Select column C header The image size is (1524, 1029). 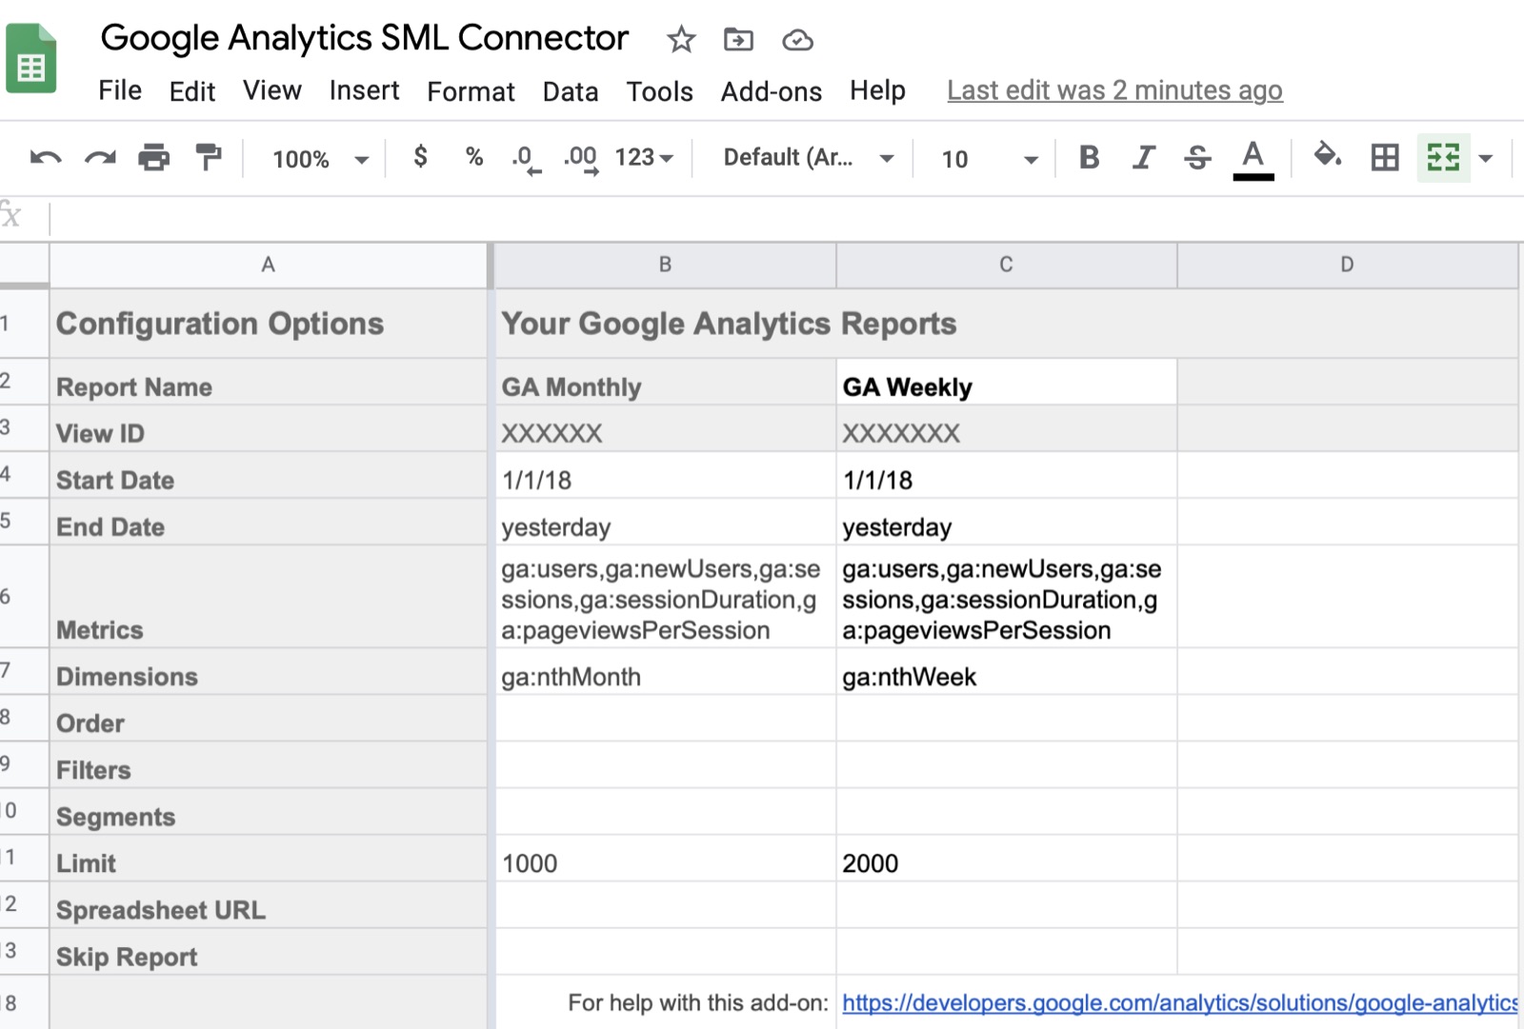[1006, 265]
